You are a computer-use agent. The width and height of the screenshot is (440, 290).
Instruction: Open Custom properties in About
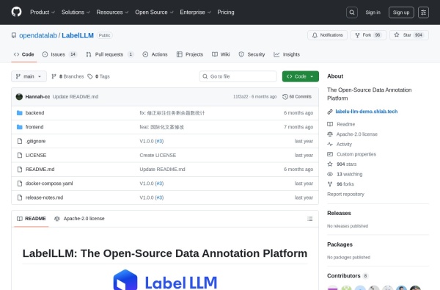click(356, 154)
